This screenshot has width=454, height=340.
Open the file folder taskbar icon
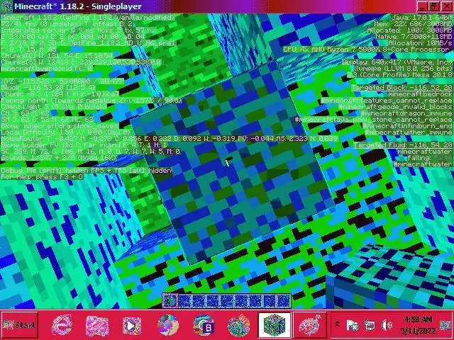coord(97,326)
